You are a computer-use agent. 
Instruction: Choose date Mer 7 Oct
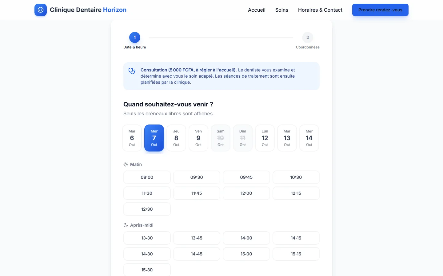[x=154, y=138]
